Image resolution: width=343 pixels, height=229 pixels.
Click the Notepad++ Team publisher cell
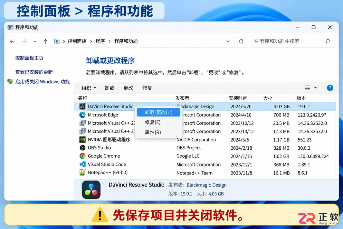pos(195,173)
